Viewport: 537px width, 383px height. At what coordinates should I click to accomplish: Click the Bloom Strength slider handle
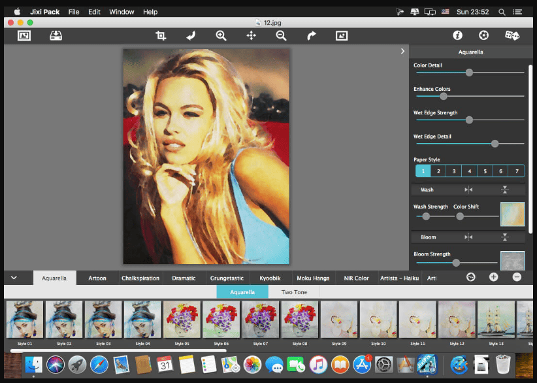pos(456,263)
